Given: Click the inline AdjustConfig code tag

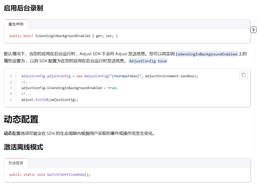Looking at the screenshot, I should 142,61.
